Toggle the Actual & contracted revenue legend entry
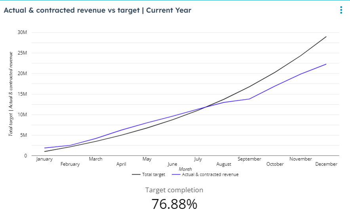The image size is (350, 218). (x=205, y=174)
